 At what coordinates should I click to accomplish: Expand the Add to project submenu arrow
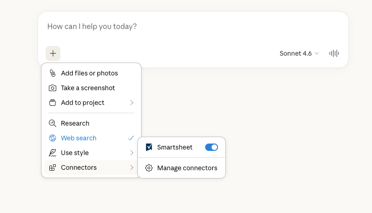pos(131,103)
